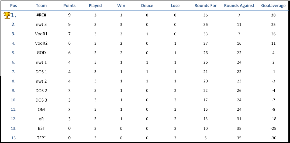Click the BST team name
This screenshot has height=143, width=290.
point(41,128)
